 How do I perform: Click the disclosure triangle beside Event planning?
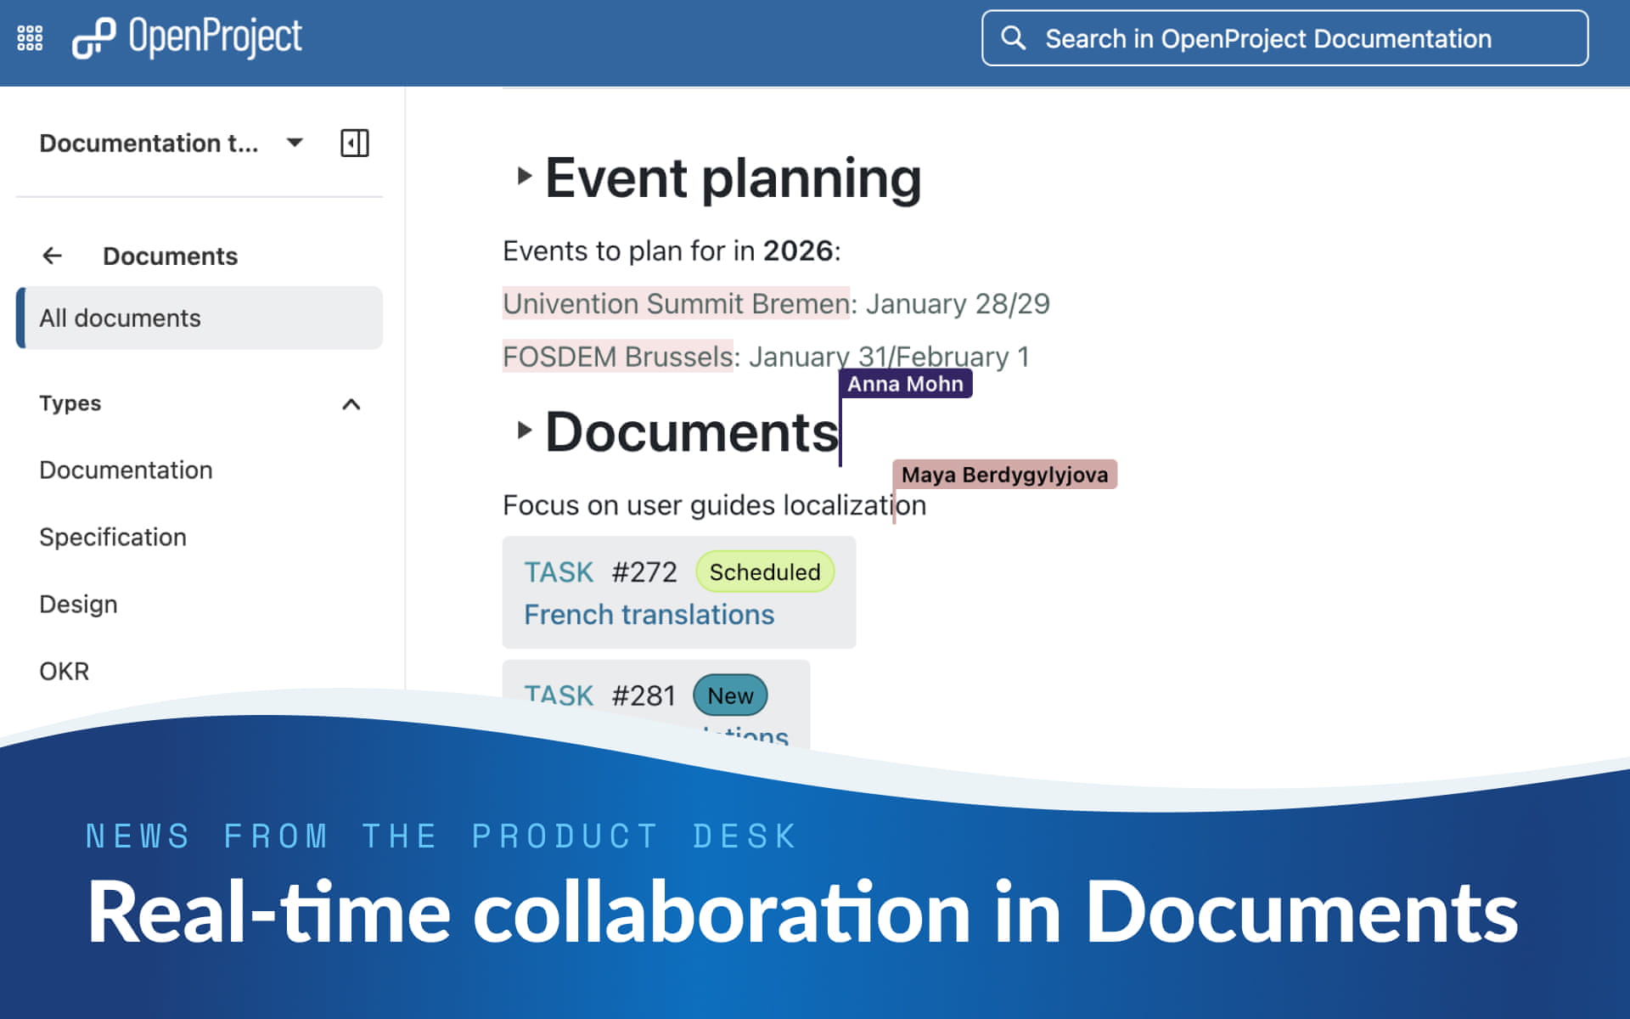click(523, 177)
